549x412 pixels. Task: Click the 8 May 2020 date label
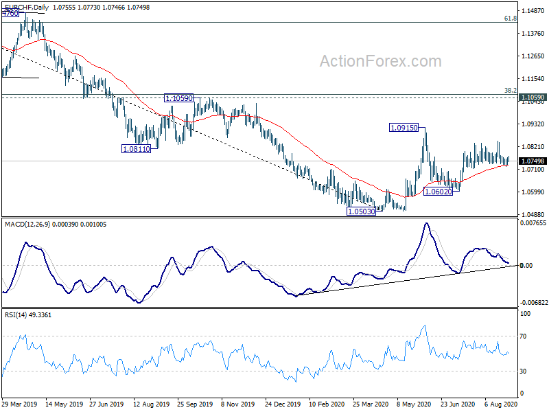click(414, 404)
